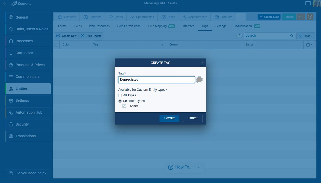Click the Bulk Update button
321x183 pixels.
[x=91, y=36]
